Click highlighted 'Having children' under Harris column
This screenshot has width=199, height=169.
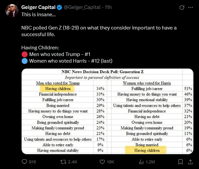click(x=147, y=150)
